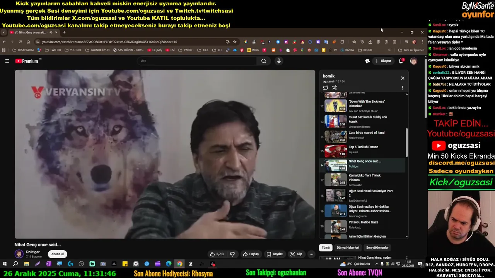Screen dimensions: 495x278
Task: Go back in browser history
Action: (x=4, y=42)
